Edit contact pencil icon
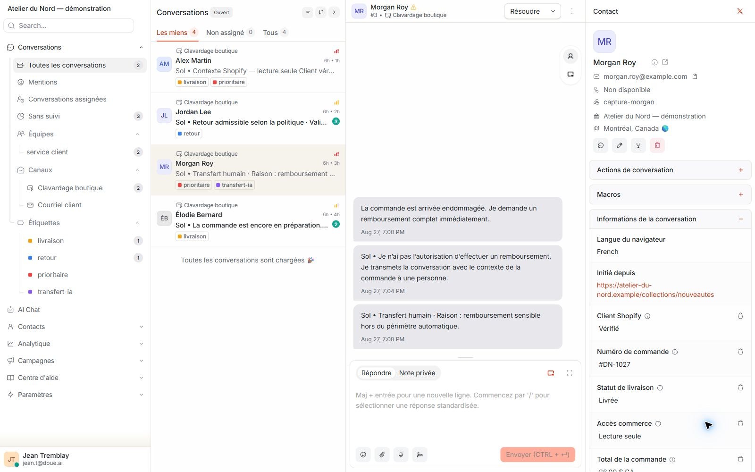The height and width of the screenshot is (472, 755). pyautogui.click(x=620, y=145)
